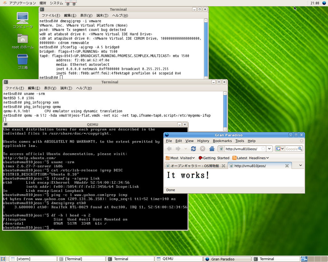328x262 pixels.
Task: Open the 場所 menu in top panel
Action: click(x=43, y=3)
